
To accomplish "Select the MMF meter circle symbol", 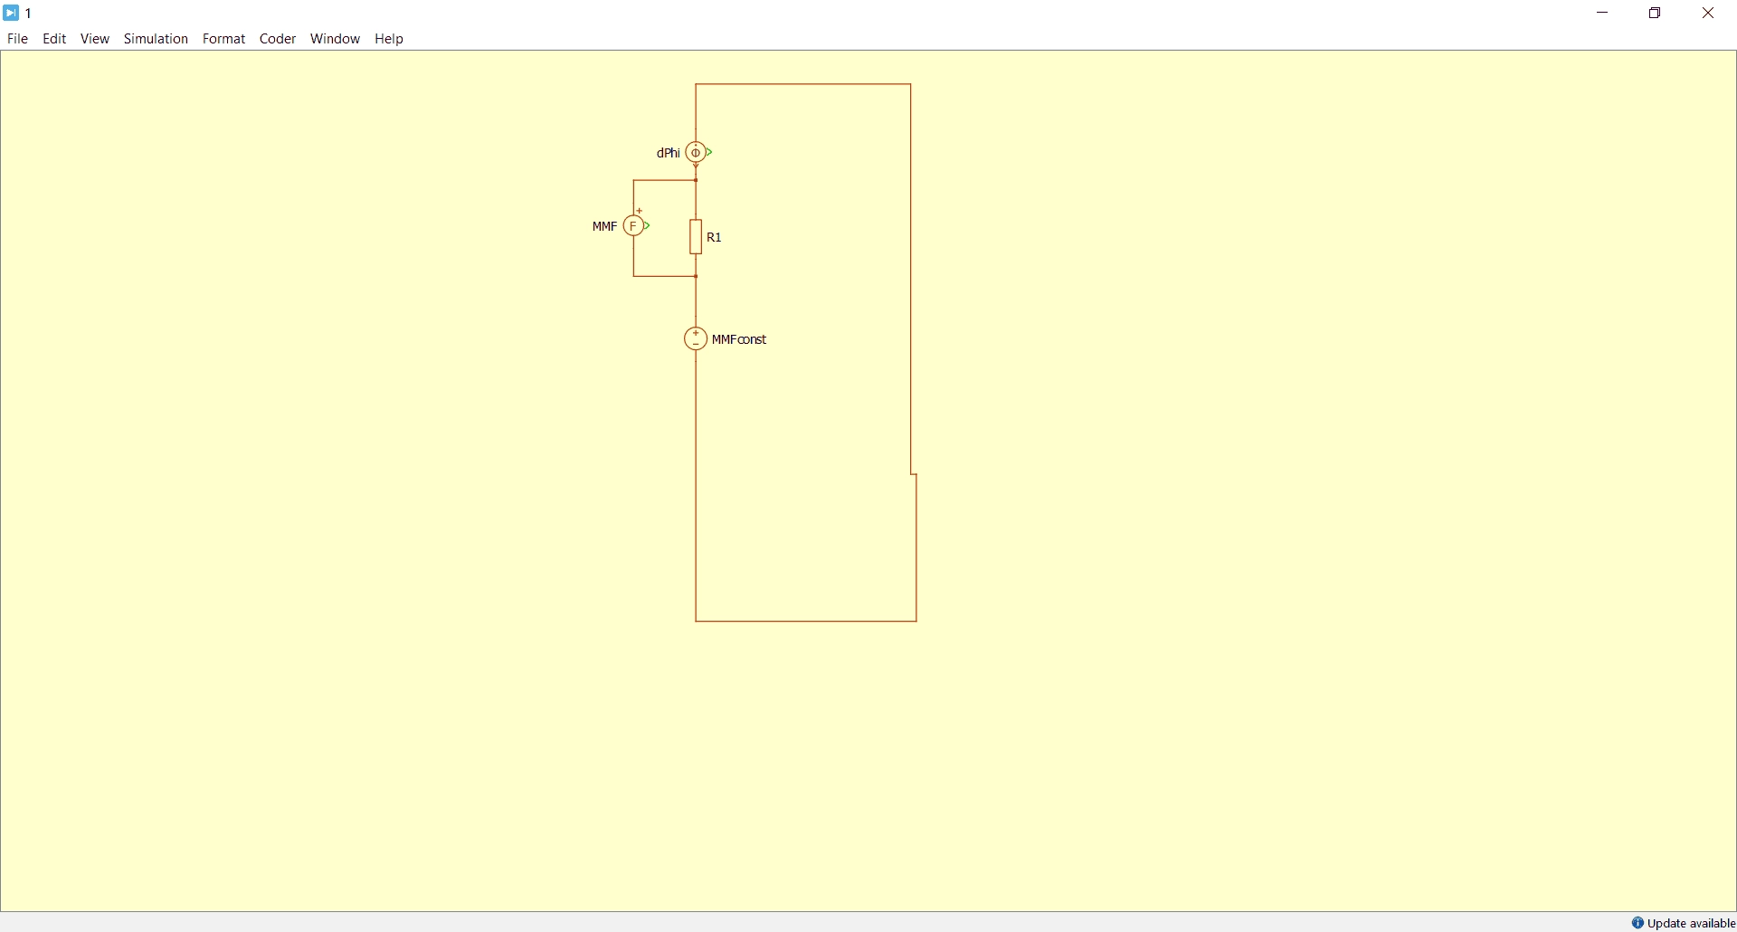I will [634, 225].
